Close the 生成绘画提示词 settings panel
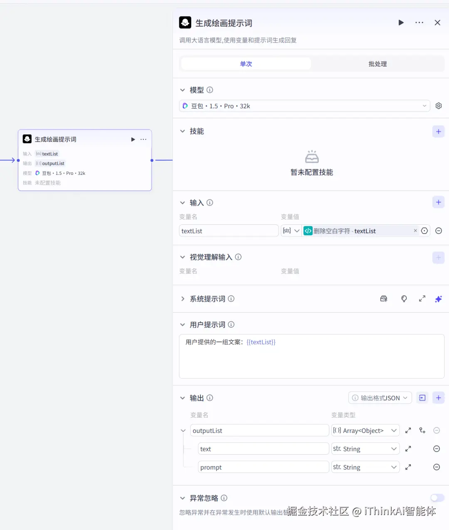 click(437, 22)
